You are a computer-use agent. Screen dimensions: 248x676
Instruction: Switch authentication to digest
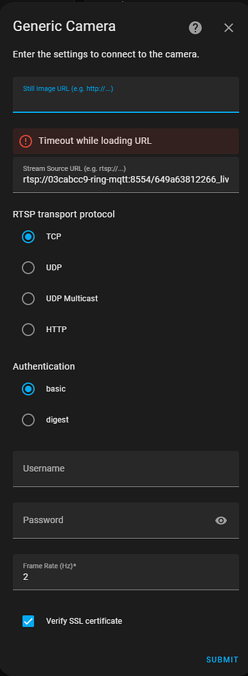point(28,420)
